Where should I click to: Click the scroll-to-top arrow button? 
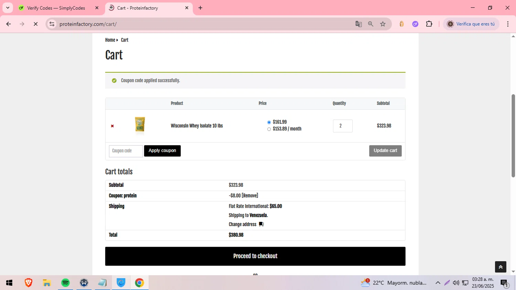click(x=501, y=267)
